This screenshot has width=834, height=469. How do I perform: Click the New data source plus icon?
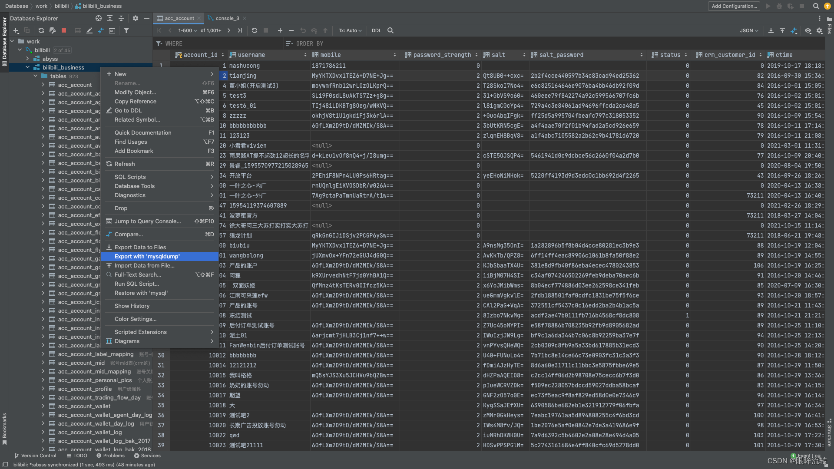[16, 31]
